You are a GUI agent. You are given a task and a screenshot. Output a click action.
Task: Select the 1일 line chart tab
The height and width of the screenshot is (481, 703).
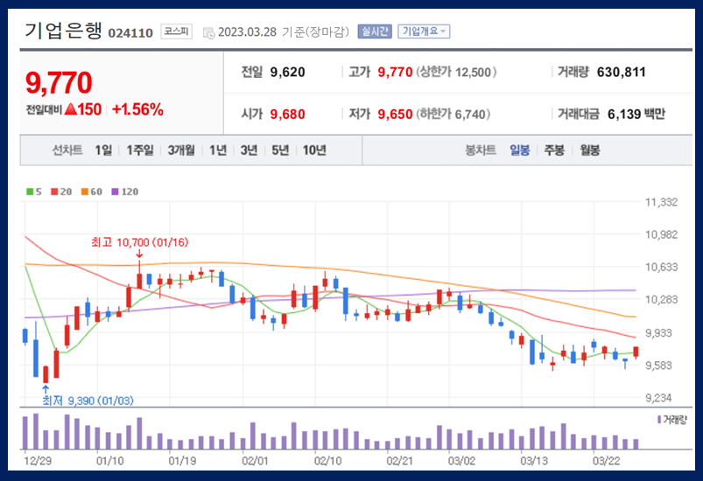(x=103, y=150)
